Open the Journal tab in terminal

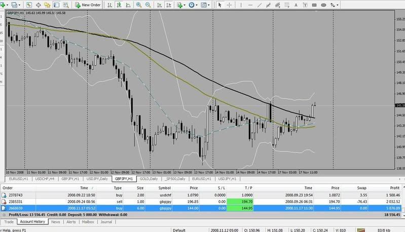[x=106, y=222]
